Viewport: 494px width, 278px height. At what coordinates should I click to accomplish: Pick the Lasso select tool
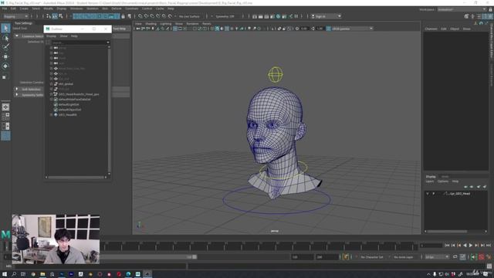tap(5, 38)
